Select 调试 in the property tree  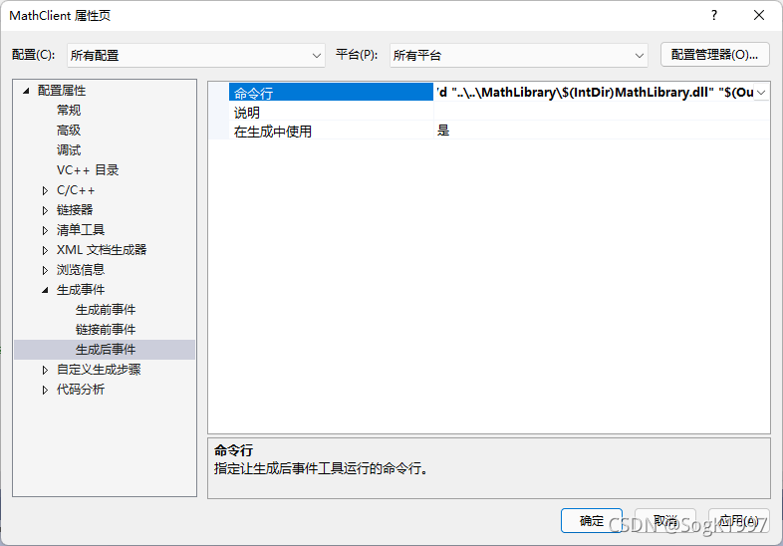(69, 150)
